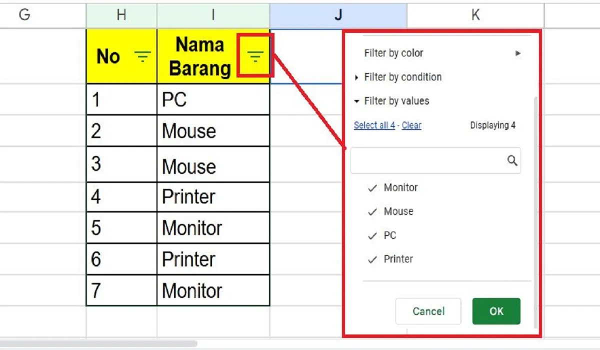This screenshot has height=350, width=600.
Task: Select column K header
Action: (475, 15)
